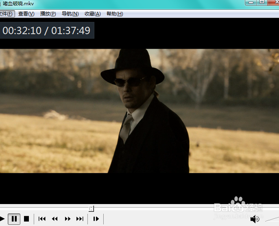Click the 嗜血破晓.mkv title bar text

(18, 4)
